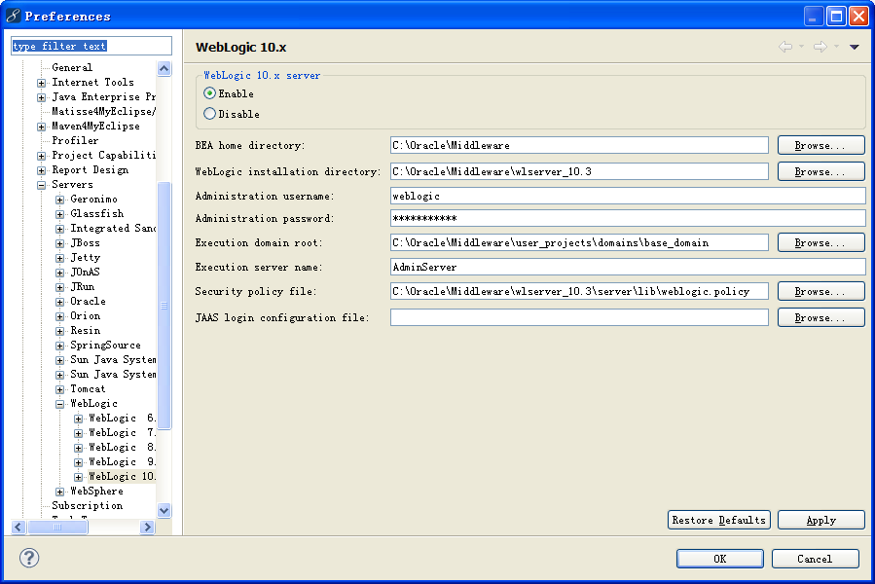Select WebLogic 6. tree item

(x=123, y=419)
